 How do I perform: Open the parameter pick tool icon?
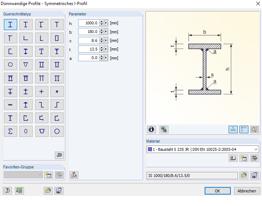coord(74,175)
